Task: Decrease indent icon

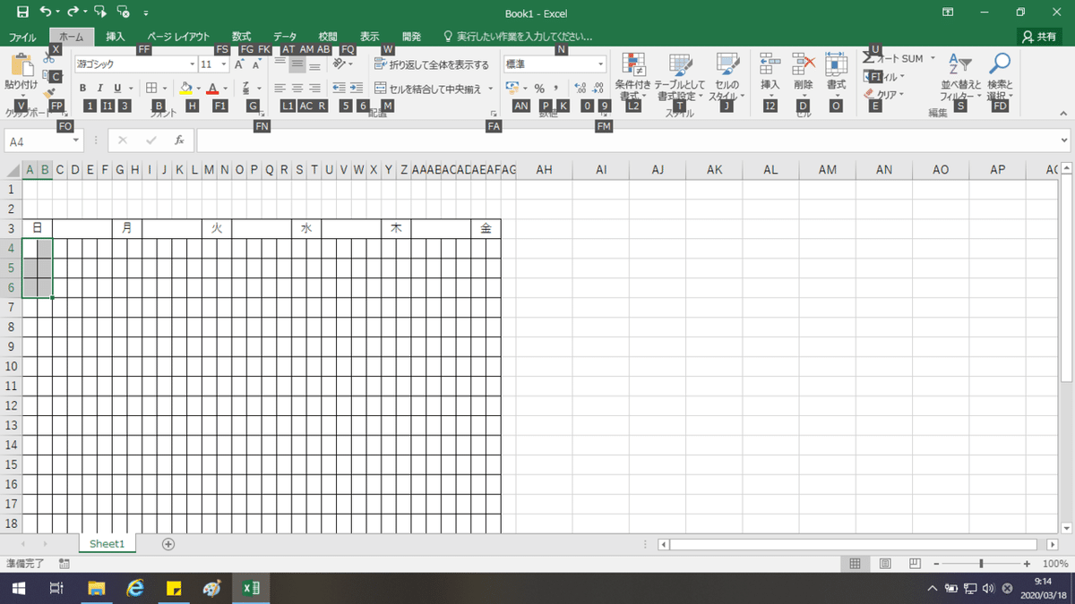Action: [339, 89]
